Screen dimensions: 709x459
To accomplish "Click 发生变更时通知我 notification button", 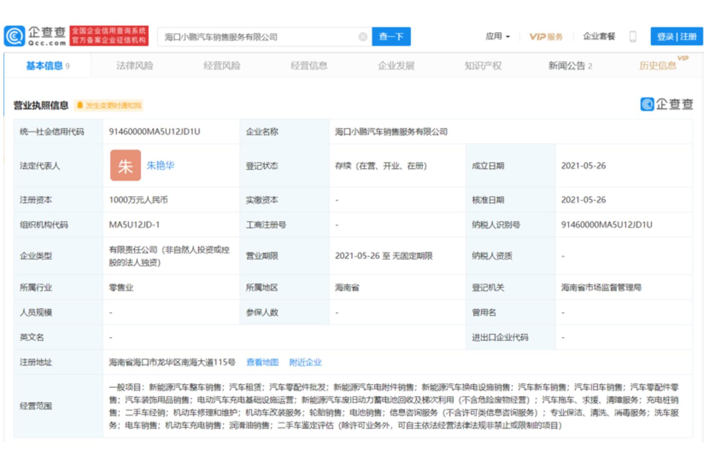I will pyautogui.click(x=109, y=105).
